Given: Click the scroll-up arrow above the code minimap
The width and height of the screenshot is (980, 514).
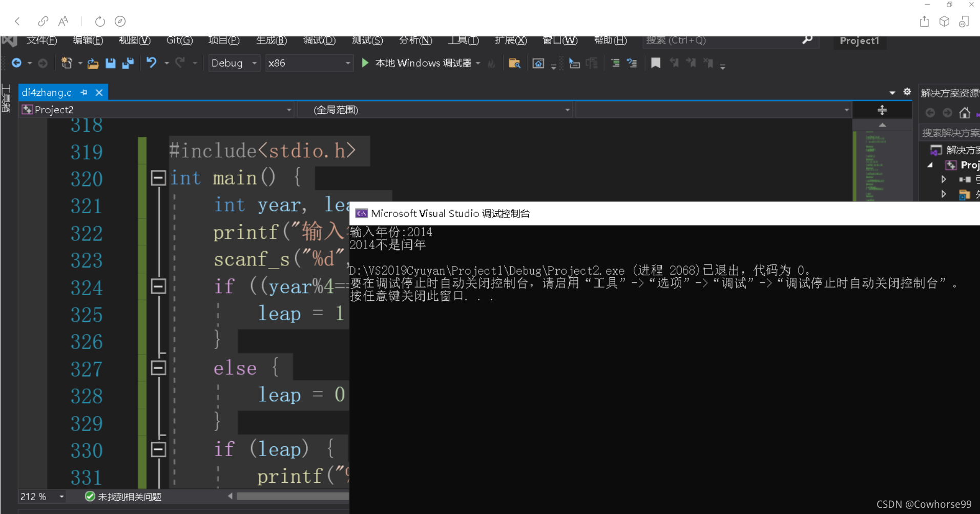Looking at the screenshot, I should coord(882,125).
